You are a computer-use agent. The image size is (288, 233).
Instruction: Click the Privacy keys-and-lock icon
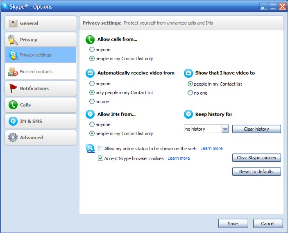(x=13, y=40)
